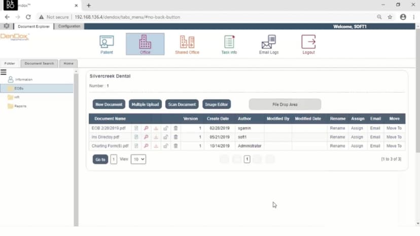This screenshot has height=236, width=420.
Task: Click the Scan Document button
Action: point(182,104)
